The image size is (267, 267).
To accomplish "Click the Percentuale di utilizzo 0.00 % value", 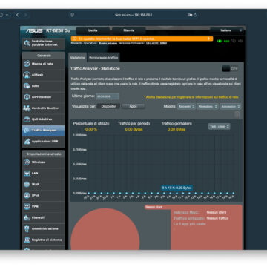I will pyautogui.click(x=91, y=129).
